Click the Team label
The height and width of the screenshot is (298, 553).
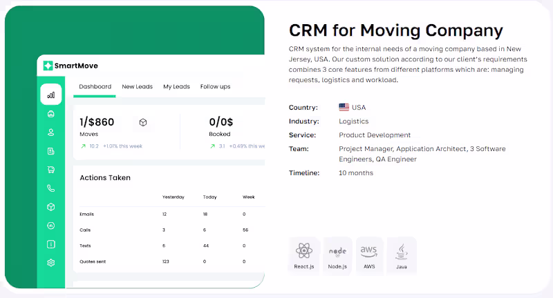pos(299,149)
